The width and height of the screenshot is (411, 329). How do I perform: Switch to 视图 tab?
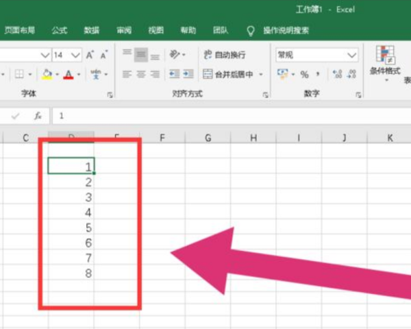(x=156, y=30)
